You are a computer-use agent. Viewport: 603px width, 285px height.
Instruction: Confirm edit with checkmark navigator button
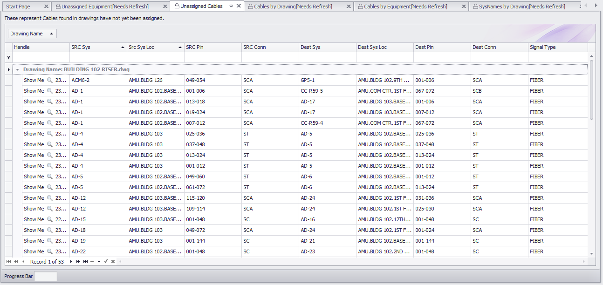coord(106,262)
